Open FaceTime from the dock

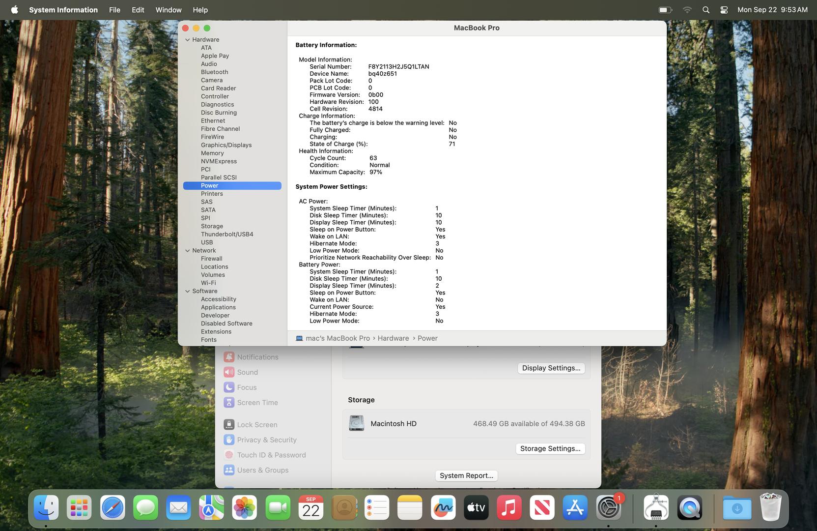pos(278,507)
